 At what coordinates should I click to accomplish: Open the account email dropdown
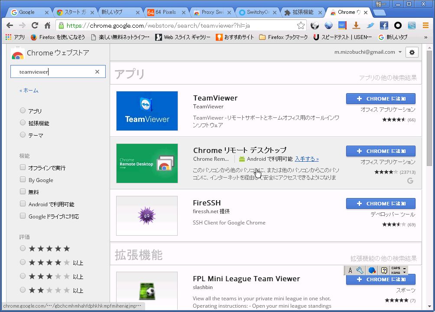tap(368, 52)
